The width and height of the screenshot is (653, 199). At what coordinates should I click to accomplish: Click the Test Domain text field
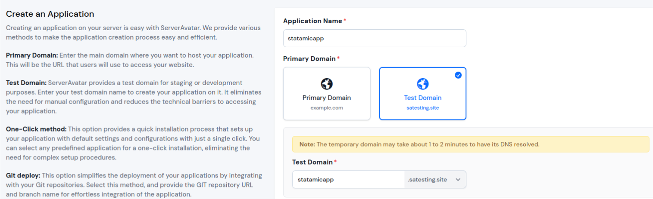pos(348,180)
